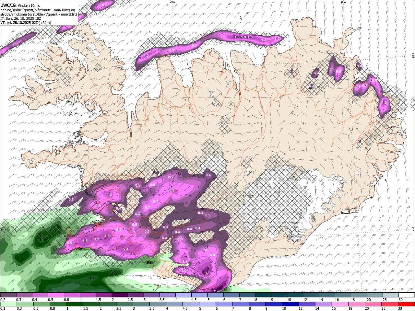
Task: Click the slydda/snjókoma legend description line
Action: [39, 14]
